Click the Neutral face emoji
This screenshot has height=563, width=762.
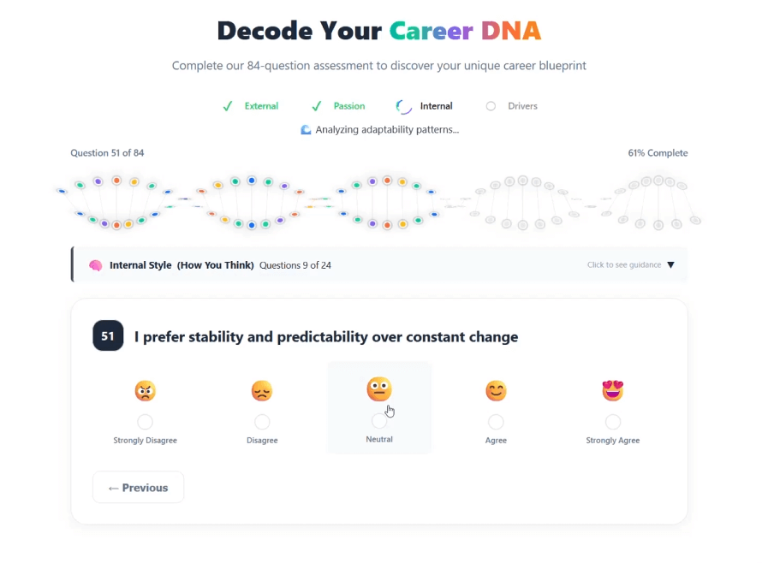coord(379,389)
